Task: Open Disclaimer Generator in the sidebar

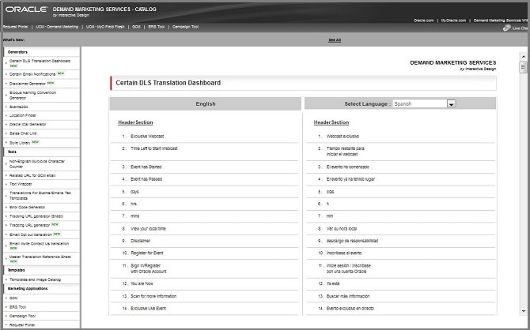Action: [28, 84]
